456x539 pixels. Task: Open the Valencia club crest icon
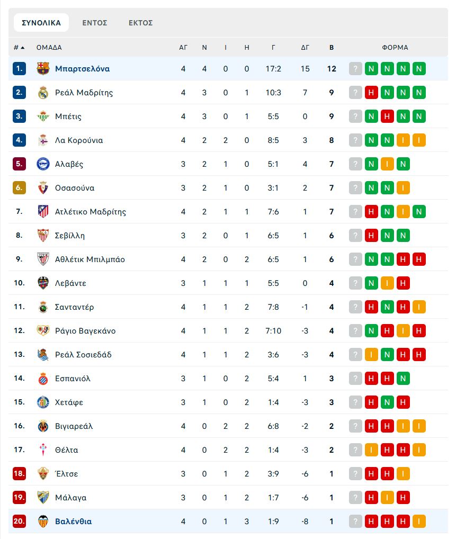click(43, 521)
